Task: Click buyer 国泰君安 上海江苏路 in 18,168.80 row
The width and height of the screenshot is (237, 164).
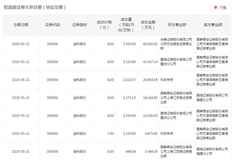Action: coord(176,98)
